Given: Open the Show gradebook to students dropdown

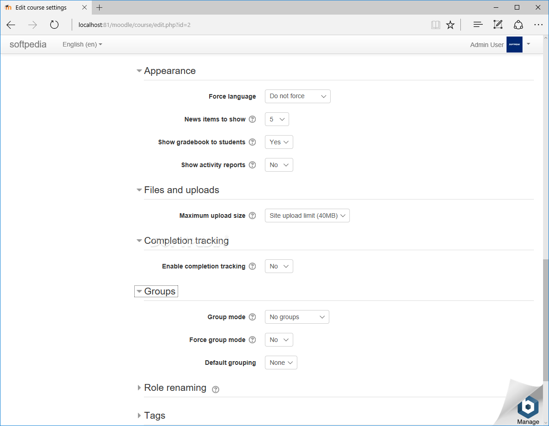Looking at the screenshot, I should (x=279, y=142).
